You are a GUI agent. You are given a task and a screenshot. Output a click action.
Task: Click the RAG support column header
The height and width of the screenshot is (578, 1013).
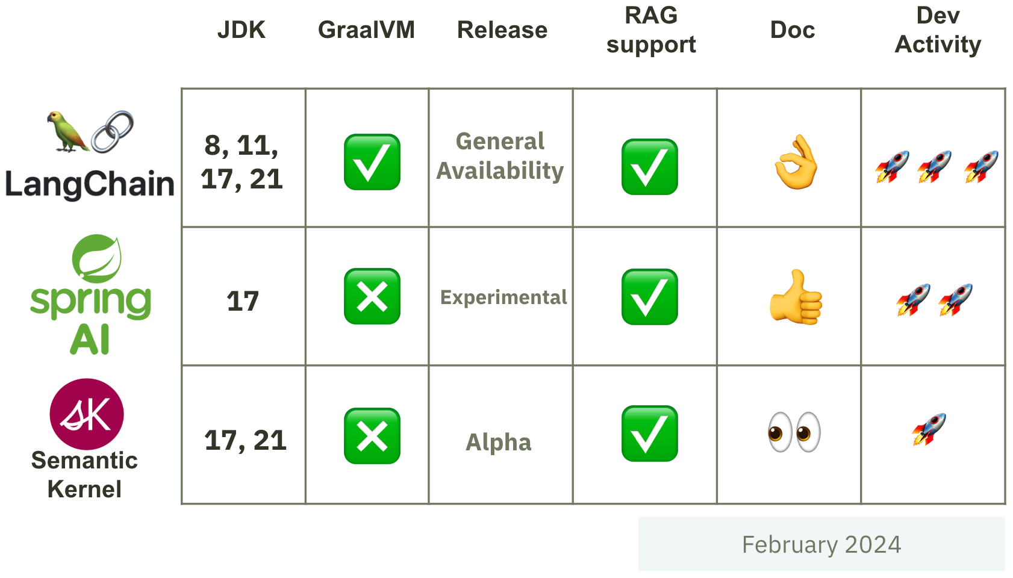point(651,30)
